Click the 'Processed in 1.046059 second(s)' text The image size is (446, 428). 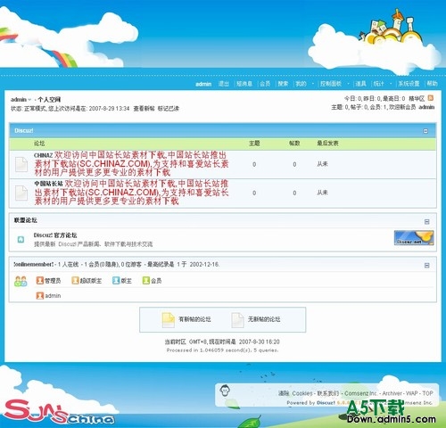[x=209, y=350]
